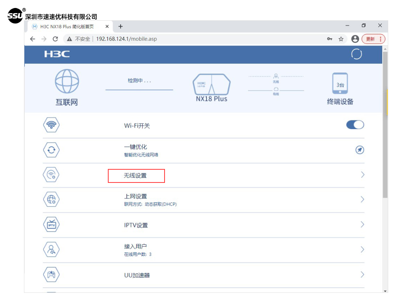Reload the page with browser refresh button

click(56, 39)
